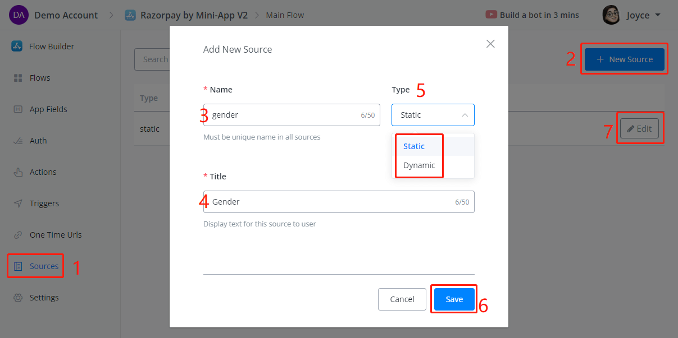This screenshot has height=338, width=678.
Task: Select the Dynamic option in Type list
Action: point(419,165)
